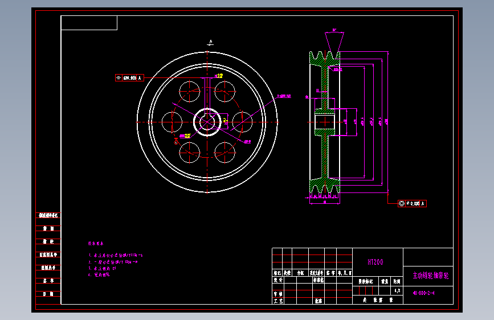
Task: Select the 签字 cell in left margin strip
Action: click(48, 281)
